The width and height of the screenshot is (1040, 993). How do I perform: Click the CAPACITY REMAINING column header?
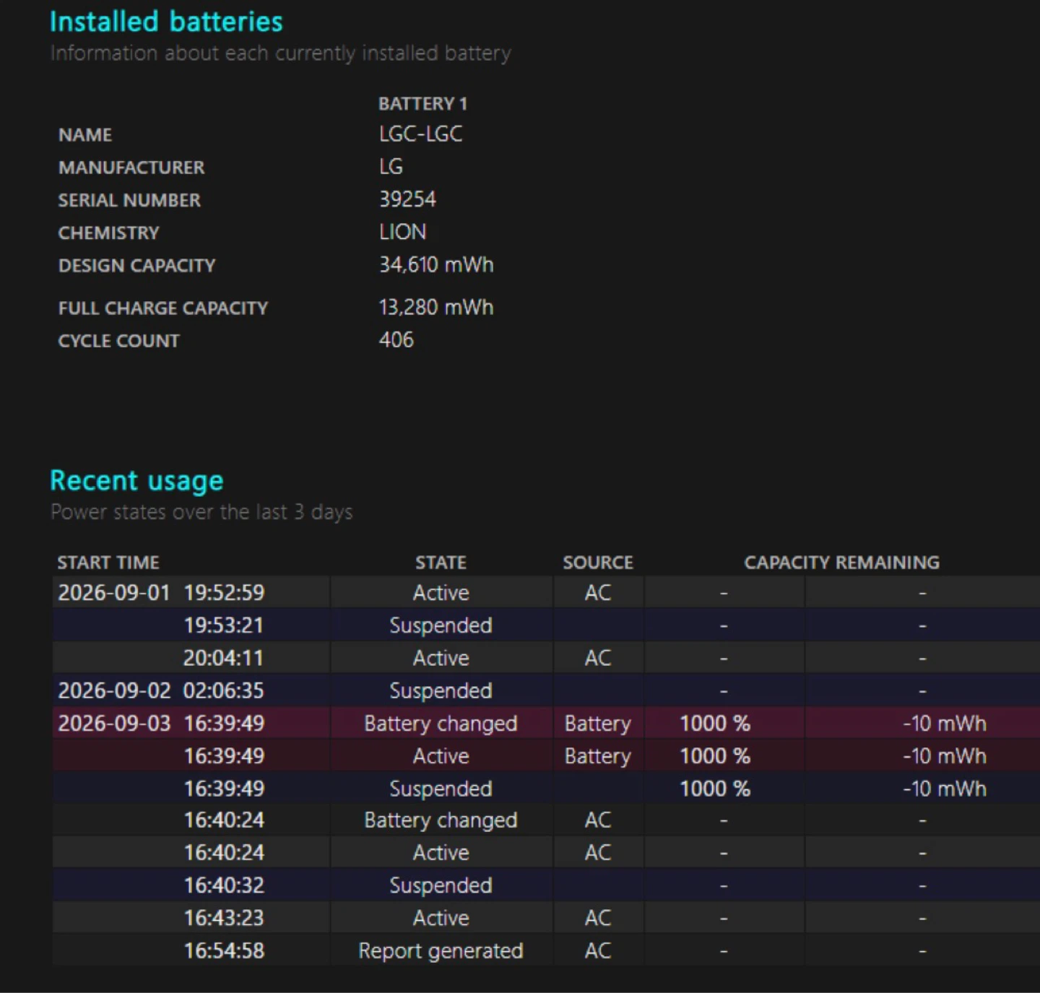click(x=842, y=562)
